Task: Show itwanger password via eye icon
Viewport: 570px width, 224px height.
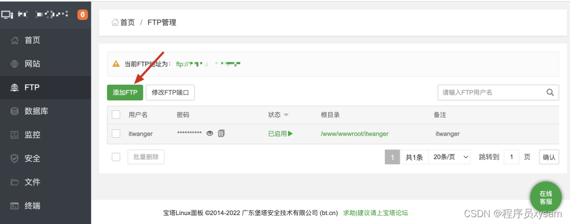Action: pos(210,134)
